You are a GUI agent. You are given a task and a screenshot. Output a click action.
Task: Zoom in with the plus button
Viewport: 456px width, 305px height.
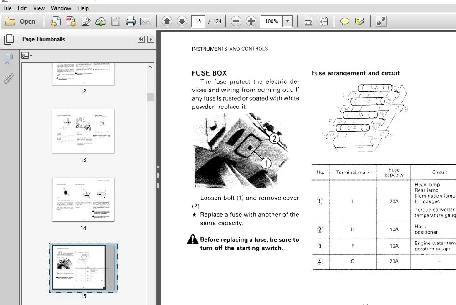(x=251, y=21)
